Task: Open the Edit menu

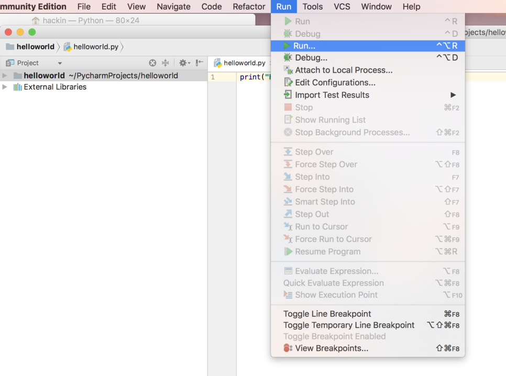Action: coord(109,6)
